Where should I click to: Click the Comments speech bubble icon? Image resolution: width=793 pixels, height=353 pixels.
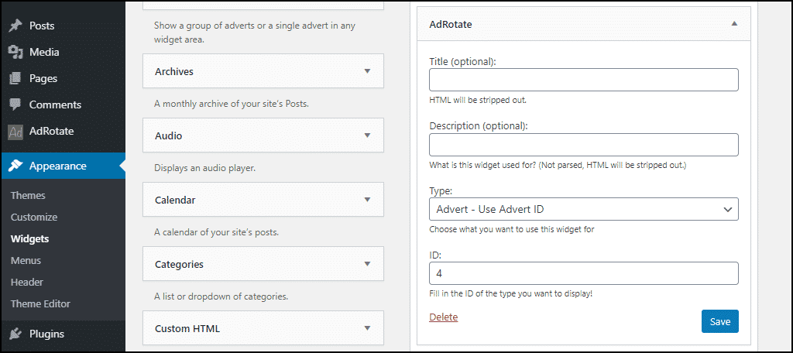[x=15, y=105]
